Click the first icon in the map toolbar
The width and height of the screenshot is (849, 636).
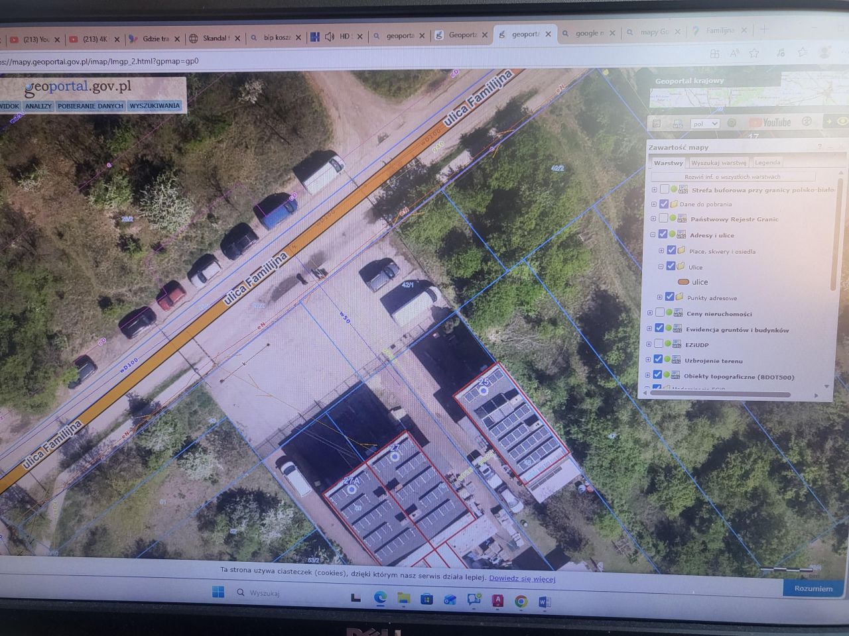click(x=657, y=123)
